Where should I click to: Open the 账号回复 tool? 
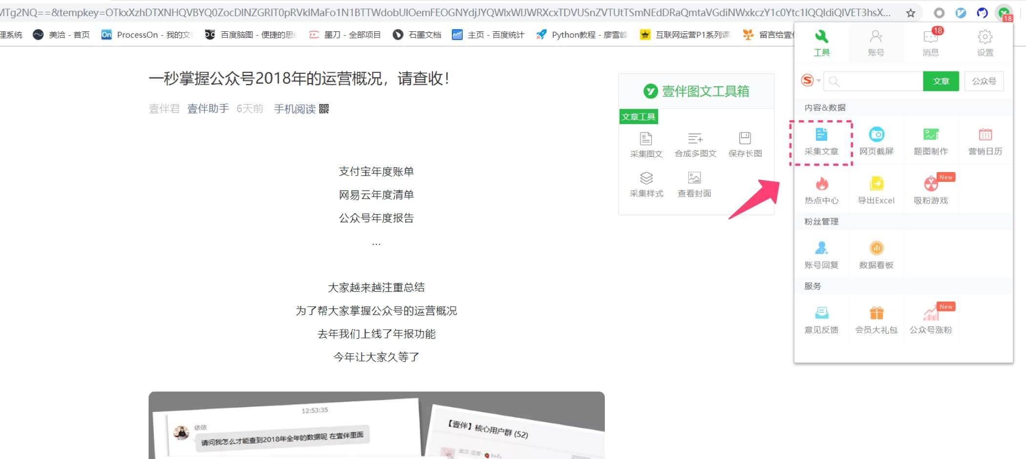coord(821,255)
